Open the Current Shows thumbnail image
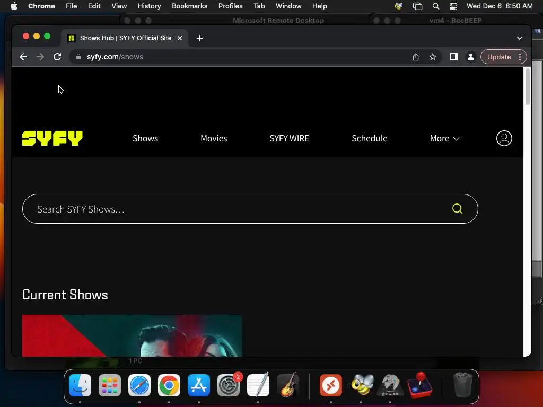 click(x=132, y=335)
